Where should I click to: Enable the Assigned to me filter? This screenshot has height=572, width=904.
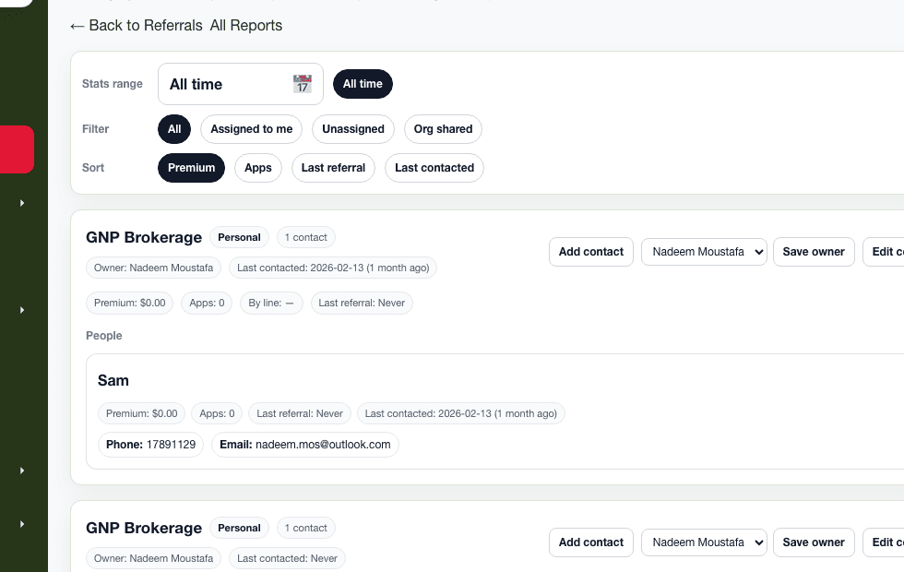[251, 129]
